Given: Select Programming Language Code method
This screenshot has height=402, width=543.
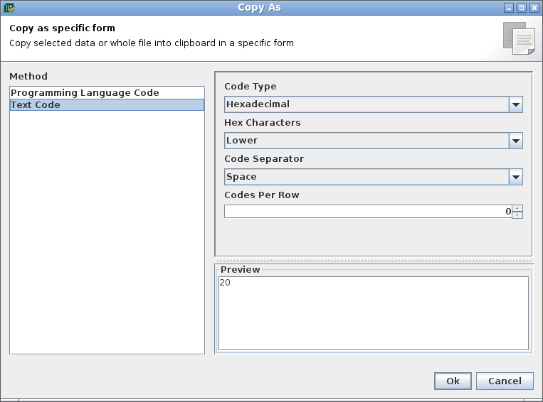Looking at the screenshot, I should [x=107, y=92].
